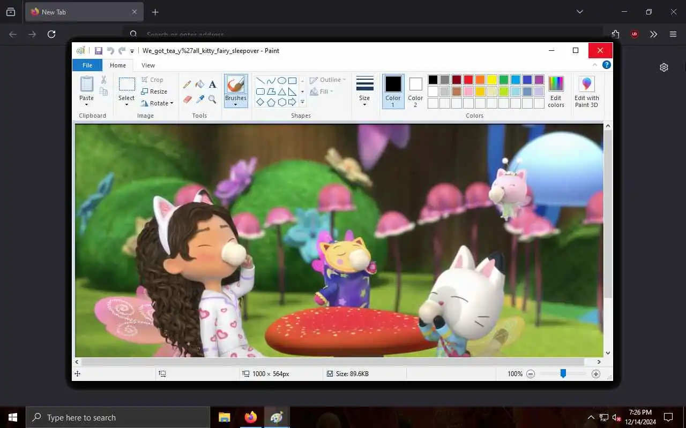This screenshot has width=686, height=428.
Task: Open File Explorer from the taskbar
Action: point(225,417)
